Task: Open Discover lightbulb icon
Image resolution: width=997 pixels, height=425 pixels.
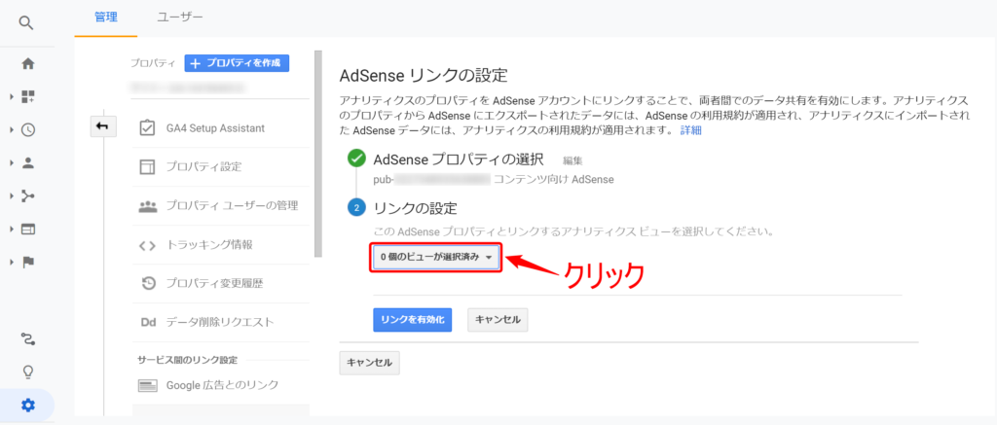Action: coord(28,372)
